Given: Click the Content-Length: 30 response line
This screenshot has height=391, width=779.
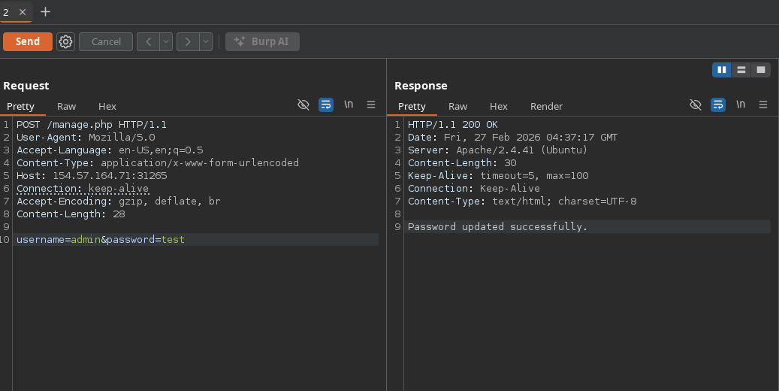Looking at the screenshot, I should tap(462, 162).
